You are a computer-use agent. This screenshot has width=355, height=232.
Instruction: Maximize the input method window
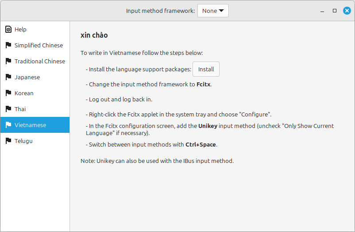[x=335, y=11]
